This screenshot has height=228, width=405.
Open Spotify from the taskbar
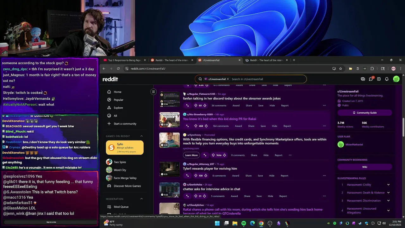pos(244,223)
